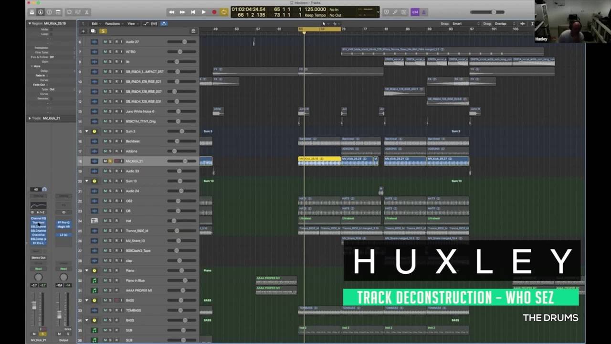
Task: Open the Functions menu
Action: [x=114, y=23]
